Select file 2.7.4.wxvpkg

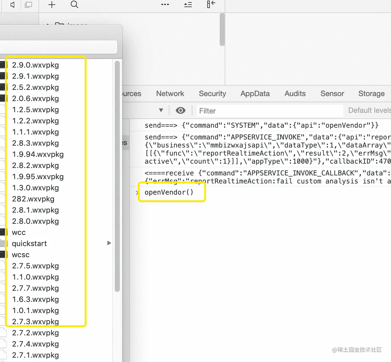(x=35, y=344)
